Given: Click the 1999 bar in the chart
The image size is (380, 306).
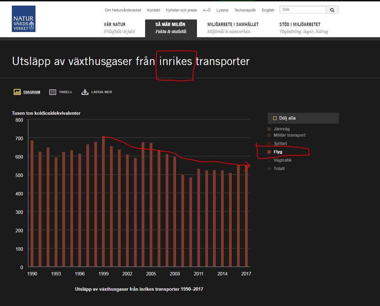Looking at the screenshot, I should [x=103, y=202].
